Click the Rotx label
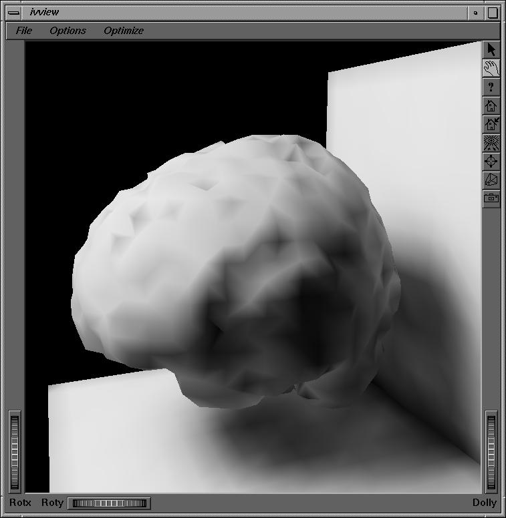 point(20,503)
